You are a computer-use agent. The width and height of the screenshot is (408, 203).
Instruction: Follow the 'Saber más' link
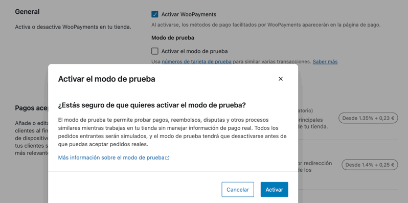coord(325,62)
